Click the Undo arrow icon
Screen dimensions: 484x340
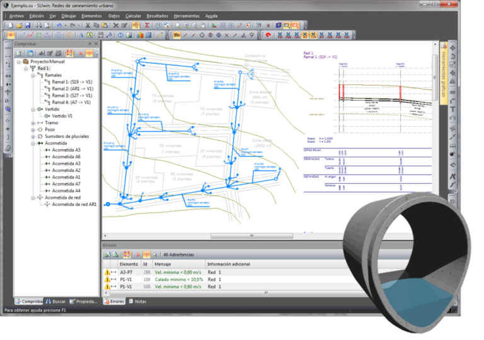pyautogui.click(x=59, y=25)
